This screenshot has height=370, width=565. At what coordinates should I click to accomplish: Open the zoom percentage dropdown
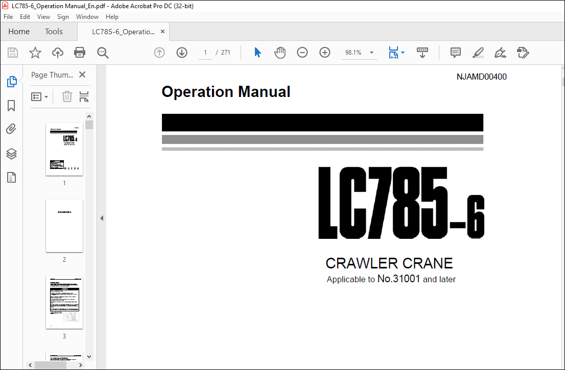371,53
